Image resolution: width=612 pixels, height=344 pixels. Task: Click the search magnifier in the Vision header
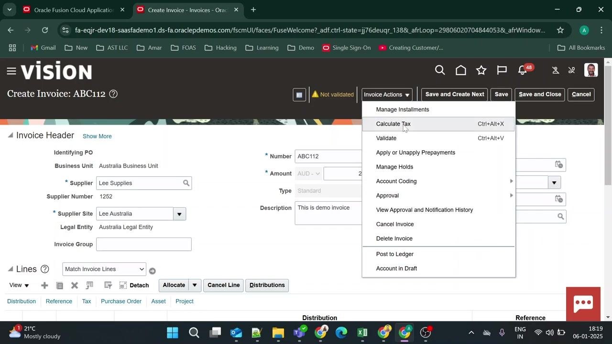click(x=440, y=71)
